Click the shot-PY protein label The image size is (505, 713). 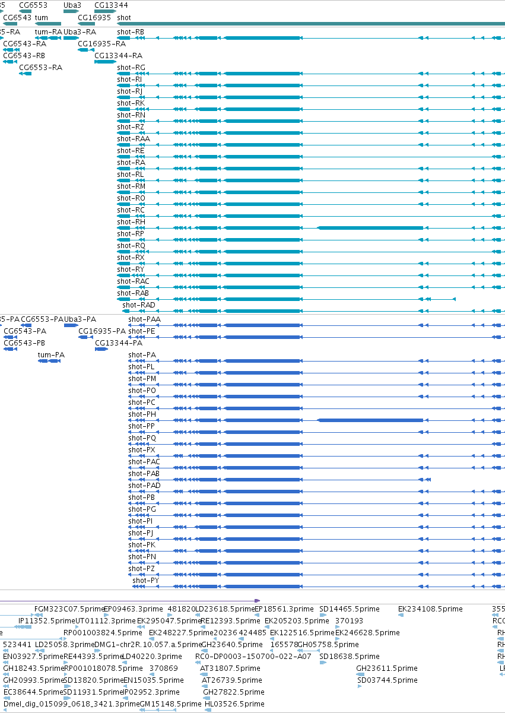coord(145,580)
